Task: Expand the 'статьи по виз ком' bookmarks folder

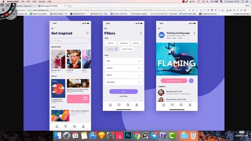Action: [159, 14]
